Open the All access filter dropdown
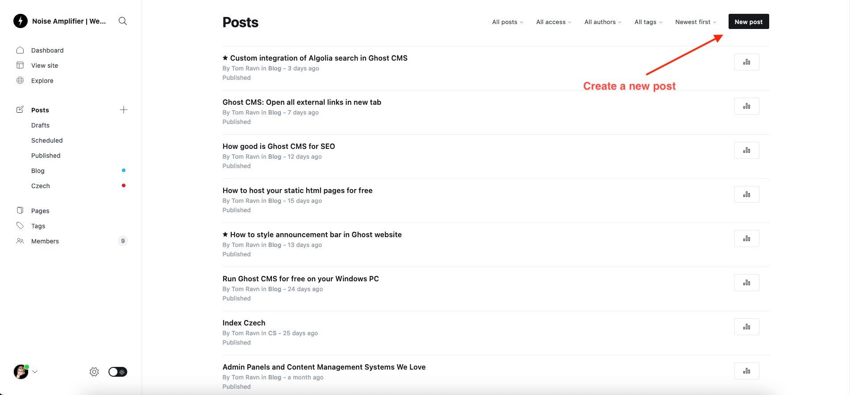Screen dimensions: 850x395 tap(554, 22)
